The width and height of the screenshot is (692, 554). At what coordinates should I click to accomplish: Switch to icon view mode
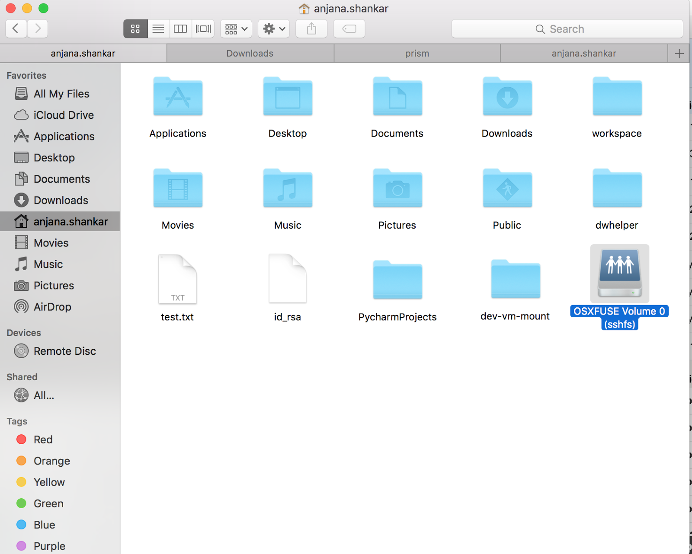135,29
